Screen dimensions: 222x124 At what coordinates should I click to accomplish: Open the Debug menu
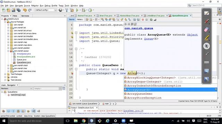[x=48, y=6]
